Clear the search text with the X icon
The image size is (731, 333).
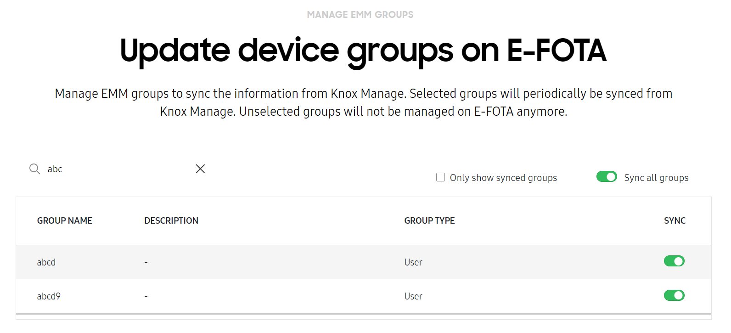click(200, 169)
